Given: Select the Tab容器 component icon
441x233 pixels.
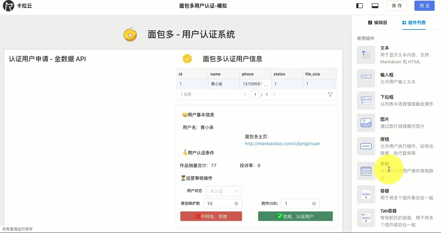Looking at the screenshot, I should [x=366, y=217].
